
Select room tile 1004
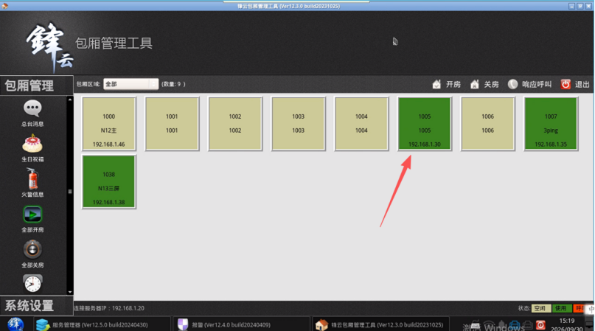tap(361, 124)
